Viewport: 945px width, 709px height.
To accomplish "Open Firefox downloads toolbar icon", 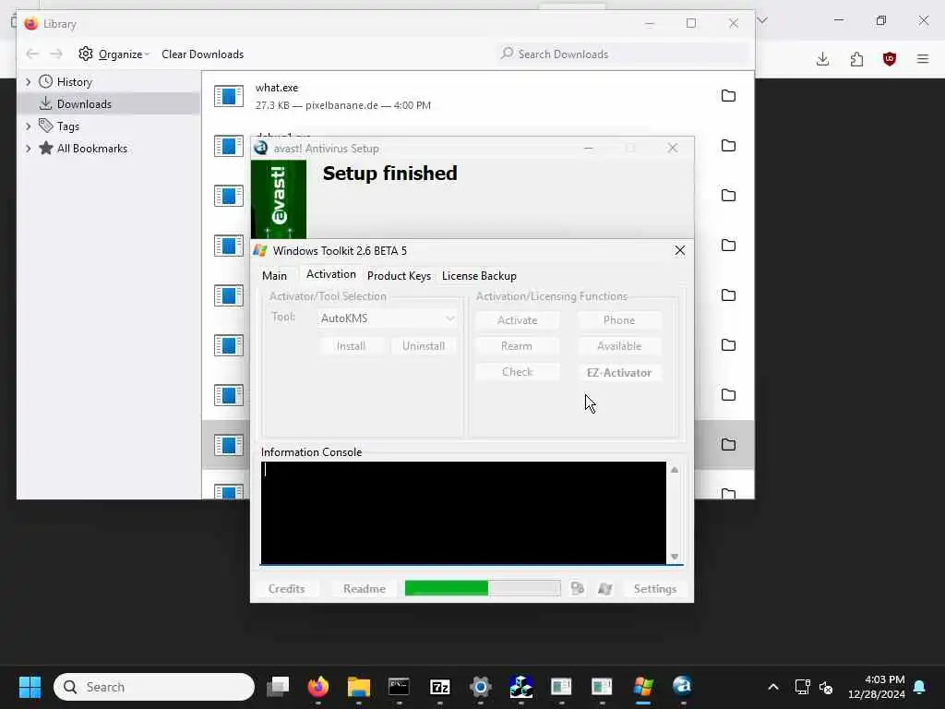I will (822, 58).
